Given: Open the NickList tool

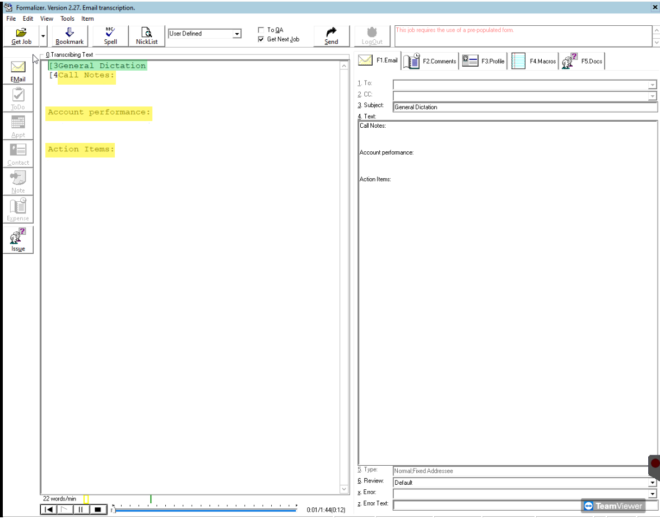Looking at the screenshot, I should click(x=146, y=33).
